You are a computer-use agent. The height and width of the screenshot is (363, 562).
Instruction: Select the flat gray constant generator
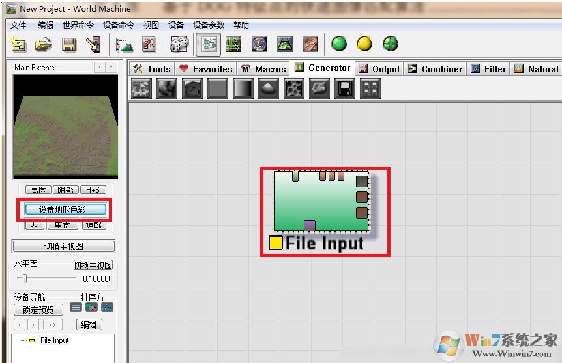click(218, 88)
